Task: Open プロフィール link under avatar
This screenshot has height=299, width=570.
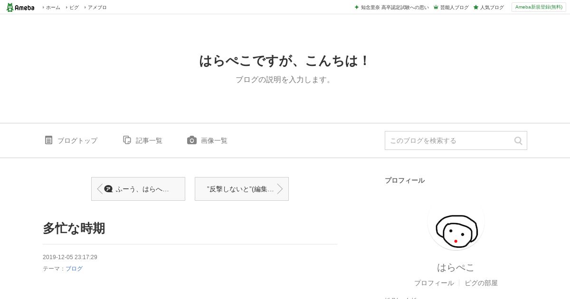Action: [x=434, y=283]
